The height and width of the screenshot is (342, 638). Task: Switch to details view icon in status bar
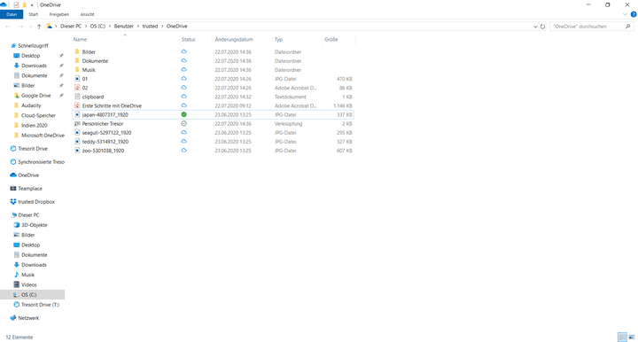[x=622, y=337]
